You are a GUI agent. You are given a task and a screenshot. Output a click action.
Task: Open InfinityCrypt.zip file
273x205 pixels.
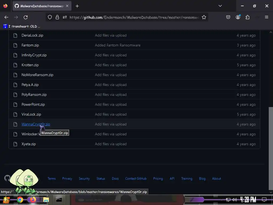pyautogui.click(x=34, y=55)
